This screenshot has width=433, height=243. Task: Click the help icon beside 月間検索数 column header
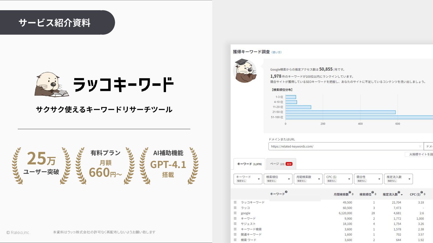350,192
